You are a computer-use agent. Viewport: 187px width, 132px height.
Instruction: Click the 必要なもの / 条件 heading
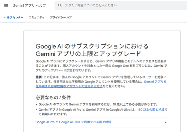tap(53, 98)
